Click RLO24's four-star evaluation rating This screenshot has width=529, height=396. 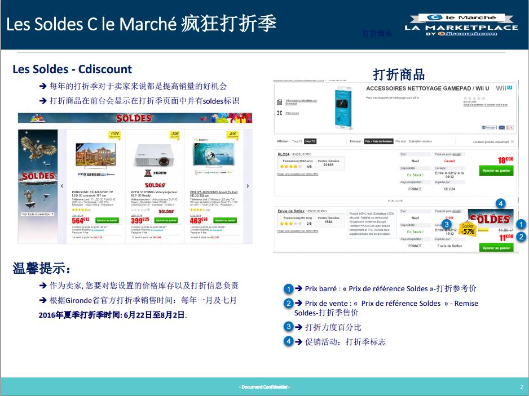pyautogui.click(x=291, y=167)
